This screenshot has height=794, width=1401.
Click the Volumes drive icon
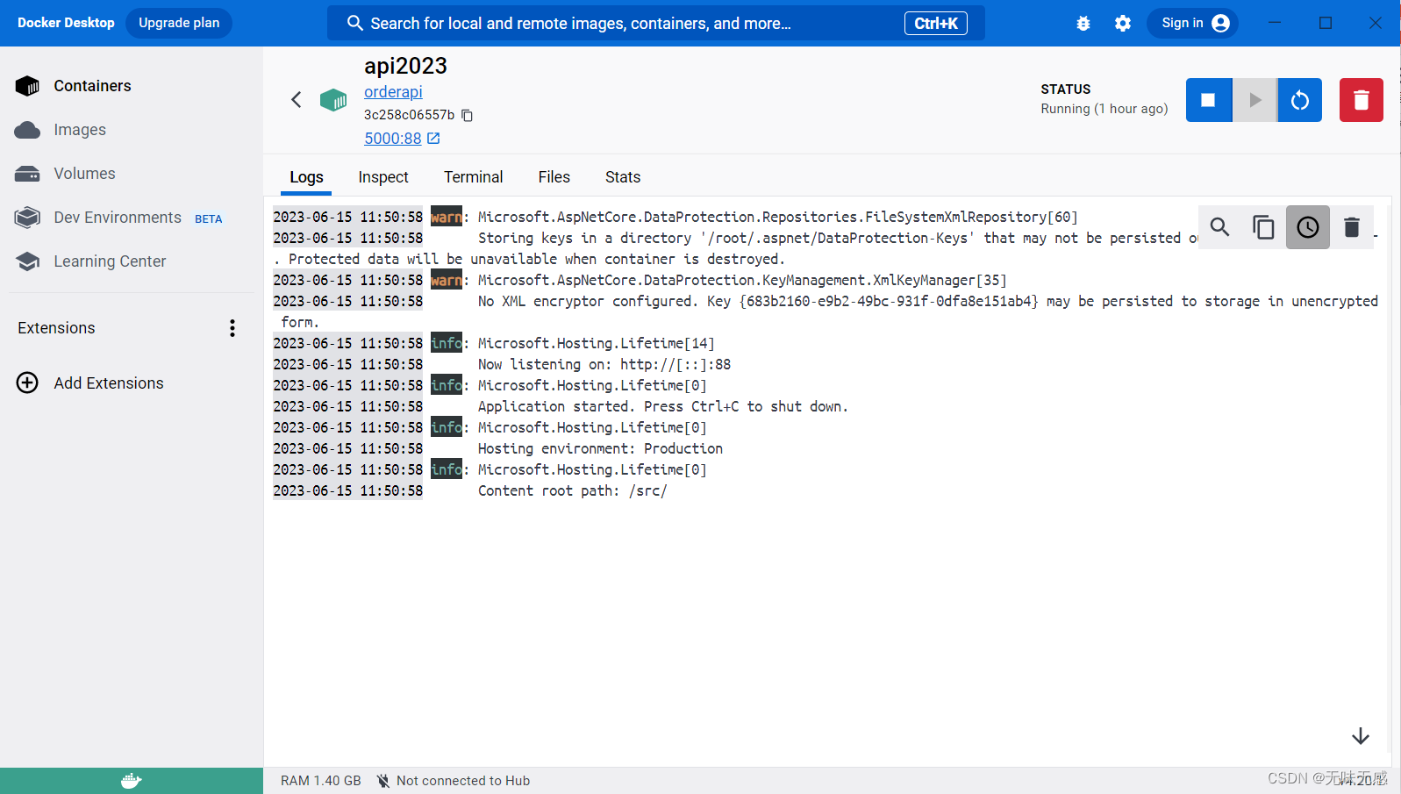(27, 174)
